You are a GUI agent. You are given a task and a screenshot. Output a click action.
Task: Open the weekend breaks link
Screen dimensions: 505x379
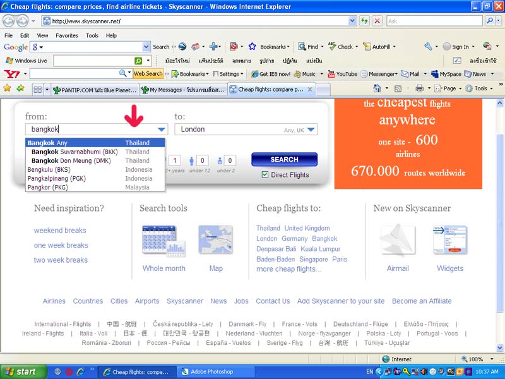60,231
